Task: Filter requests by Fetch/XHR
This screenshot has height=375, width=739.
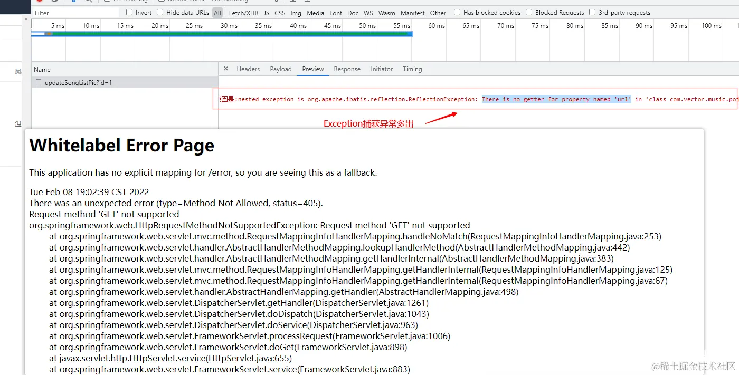Action: click(244, 13)
